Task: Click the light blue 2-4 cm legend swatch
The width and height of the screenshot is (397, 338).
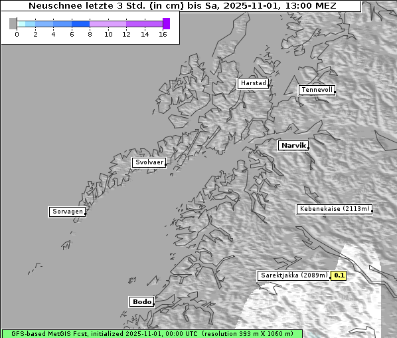Action: (x=44, y=24)
